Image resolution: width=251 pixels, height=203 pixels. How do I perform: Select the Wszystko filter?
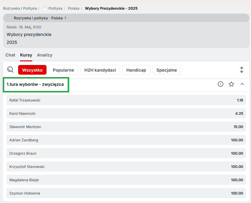click(32, 70)
